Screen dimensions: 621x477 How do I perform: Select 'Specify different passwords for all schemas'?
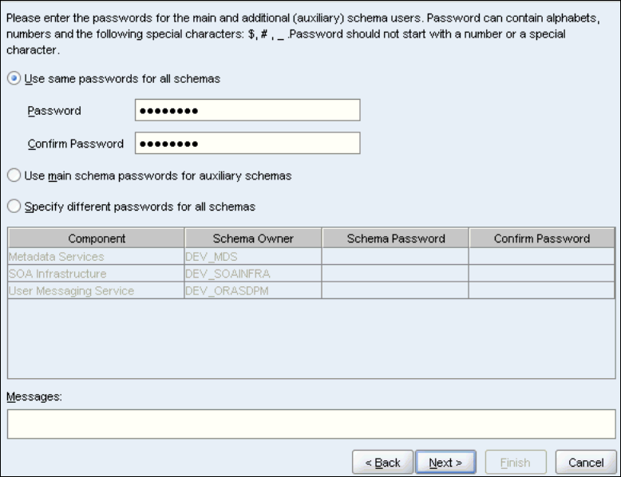[x=14, y=207]
